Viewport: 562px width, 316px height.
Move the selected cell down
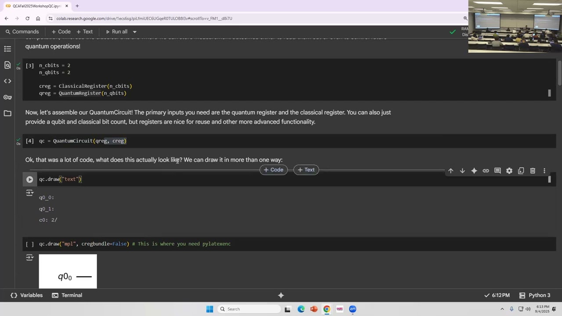462,171
